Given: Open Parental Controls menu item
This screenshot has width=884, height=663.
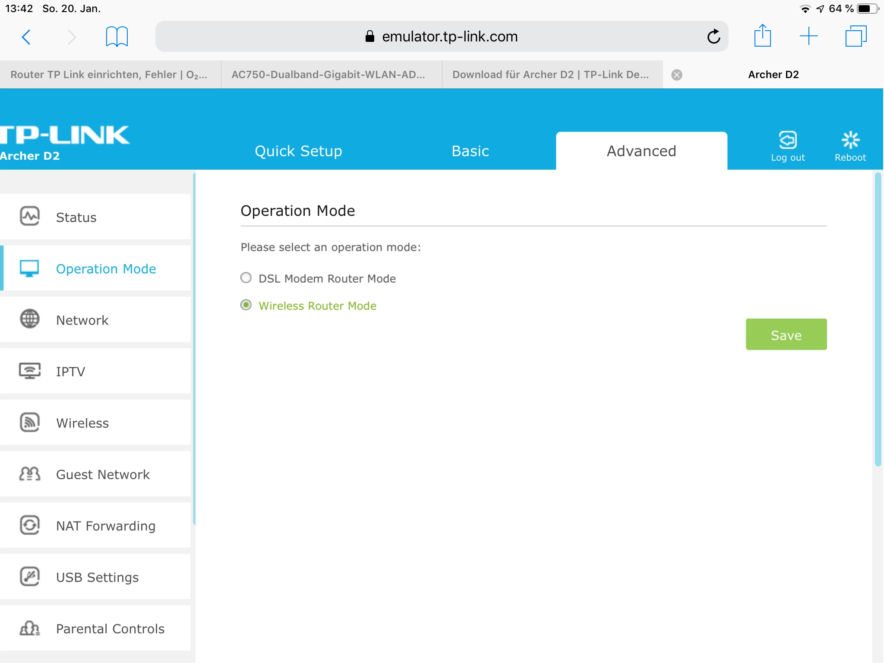Looking at the screenshot, I should pyautogui.click(x=110, y=628).
